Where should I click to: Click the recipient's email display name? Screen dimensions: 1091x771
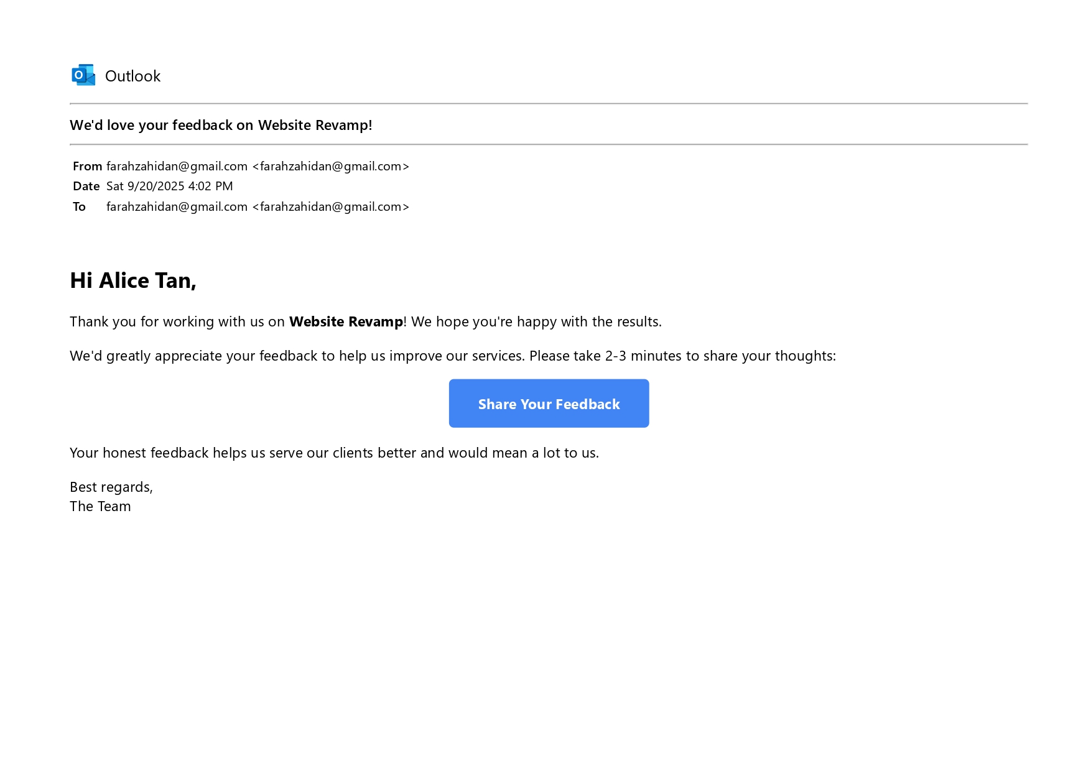point(177,206)
